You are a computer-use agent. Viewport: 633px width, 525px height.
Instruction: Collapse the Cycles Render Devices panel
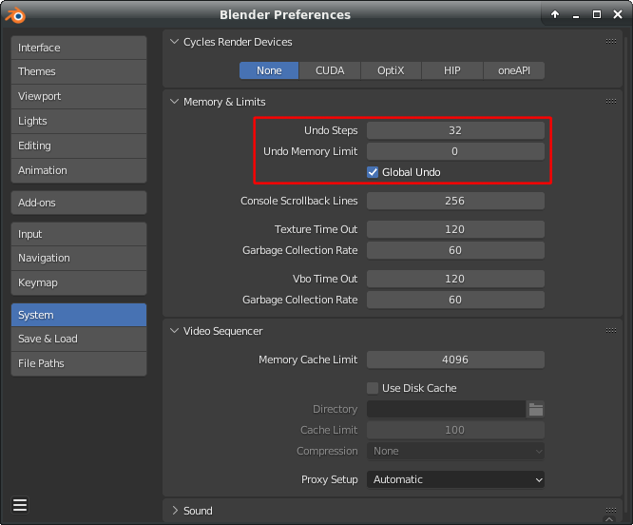[x=174, y=42]
